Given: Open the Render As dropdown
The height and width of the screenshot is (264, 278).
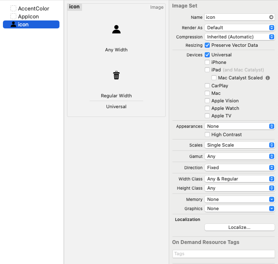Looking at the screenshot, I should pos(239,28).
